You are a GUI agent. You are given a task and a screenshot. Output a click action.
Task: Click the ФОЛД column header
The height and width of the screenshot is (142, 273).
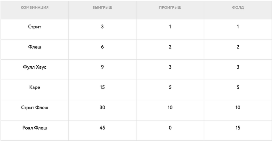coord(238,7)
